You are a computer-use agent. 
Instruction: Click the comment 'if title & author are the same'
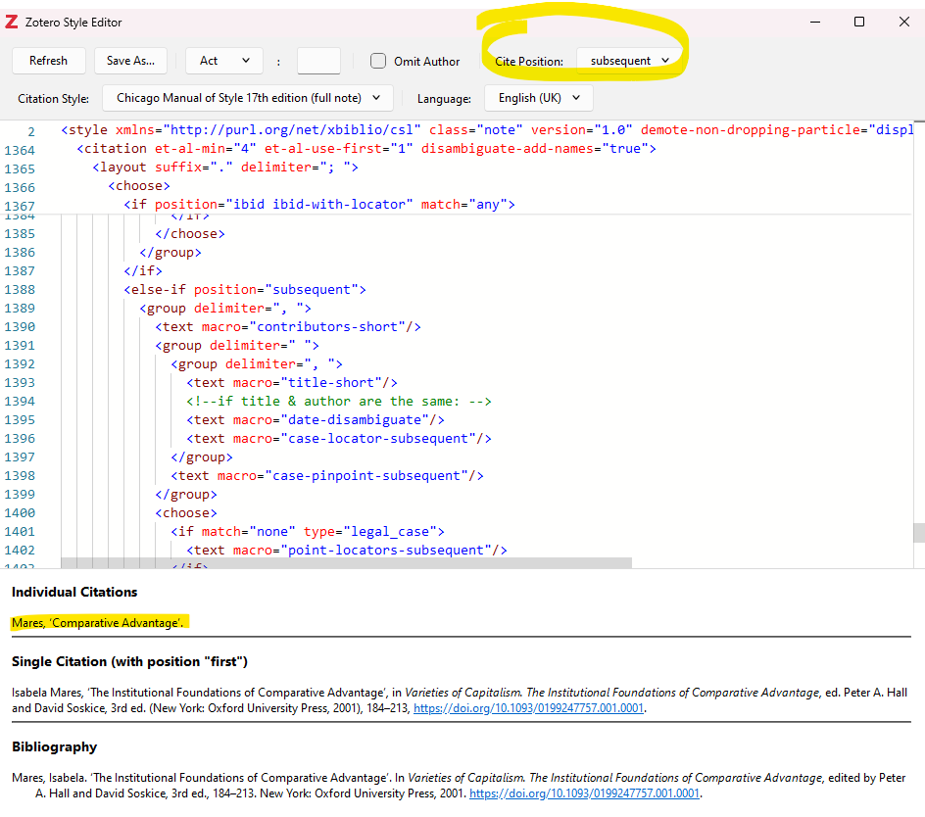339,401
